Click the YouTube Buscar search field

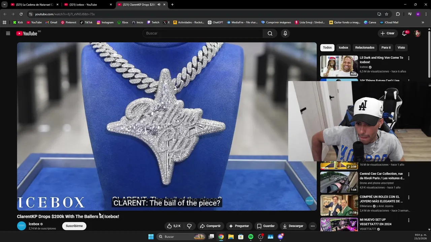pyautogui.click(x=203, y=33)
